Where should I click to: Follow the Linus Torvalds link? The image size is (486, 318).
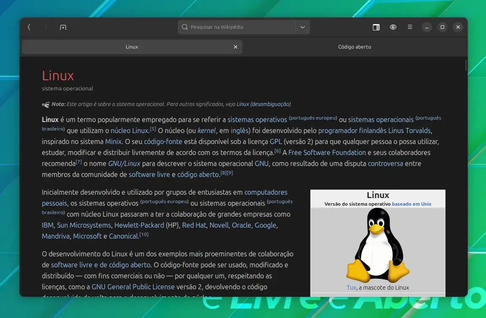pyautogui.click(x=409, y=130)
